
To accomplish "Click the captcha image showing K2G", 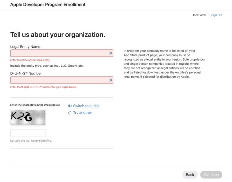I will 28,117.
